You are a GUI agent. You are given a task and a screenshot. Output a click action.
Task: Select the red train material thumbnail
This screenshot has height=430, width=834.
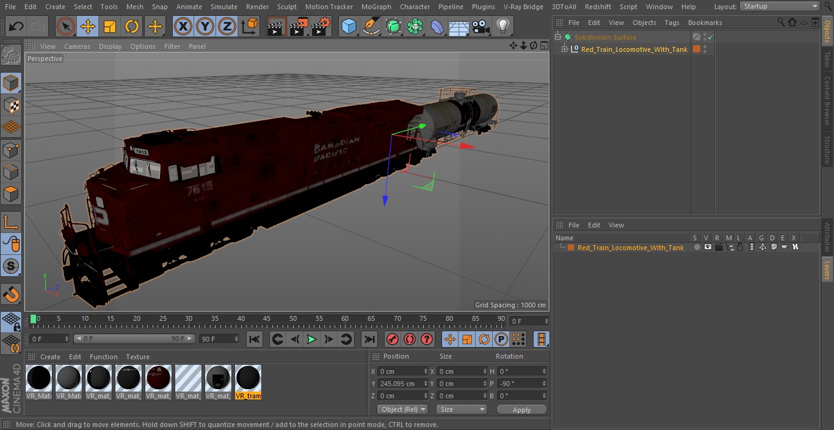158,382
